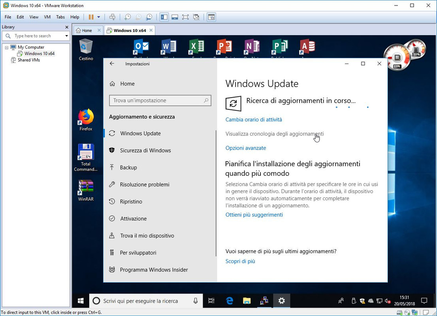Screen dimensions: 437x316
Task: Open Sicurezza di Windows section
Action: [160, 150]
